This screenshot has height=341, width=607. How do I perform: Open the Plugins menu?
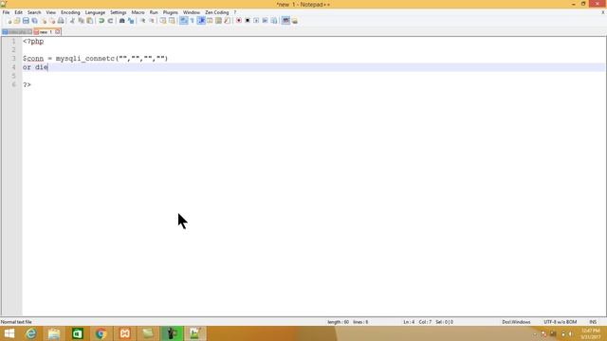[171, 12]
